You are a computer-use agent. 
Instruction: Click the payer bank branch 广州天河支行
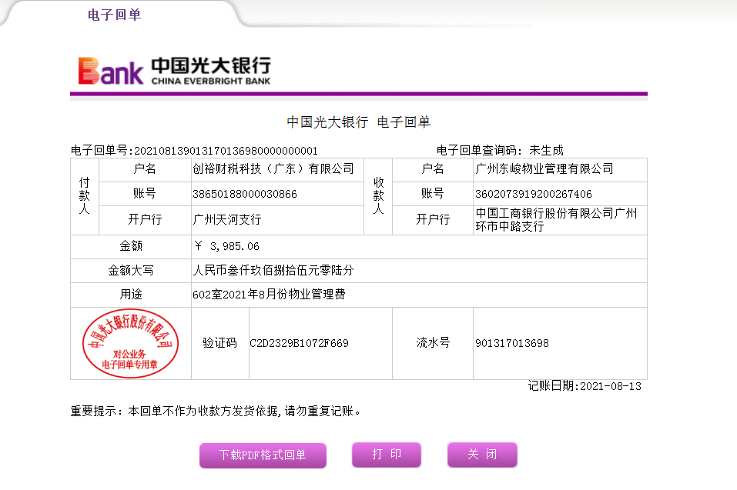(x=227, y=219)
